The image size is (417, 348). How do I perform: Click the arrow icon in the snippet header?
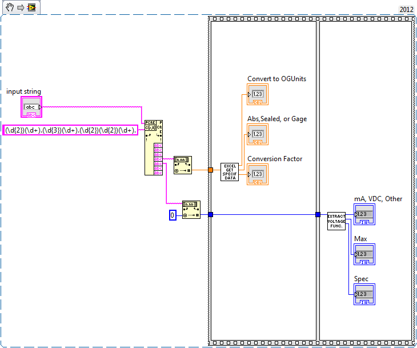(x=20, y=7)
